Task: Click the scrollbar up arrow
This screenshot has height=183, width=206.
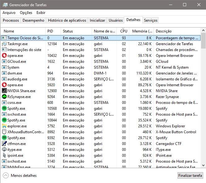Action: (203, 31)
